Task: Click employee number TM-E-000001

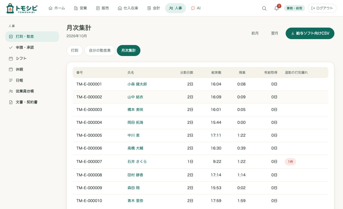Action: click(89, 84)
